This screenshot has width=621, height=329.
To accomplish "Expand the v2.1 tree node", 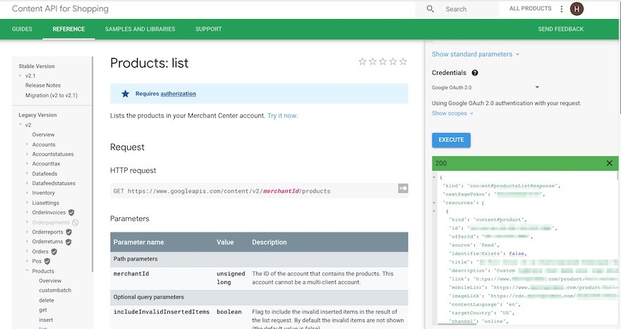I will 20,76.
